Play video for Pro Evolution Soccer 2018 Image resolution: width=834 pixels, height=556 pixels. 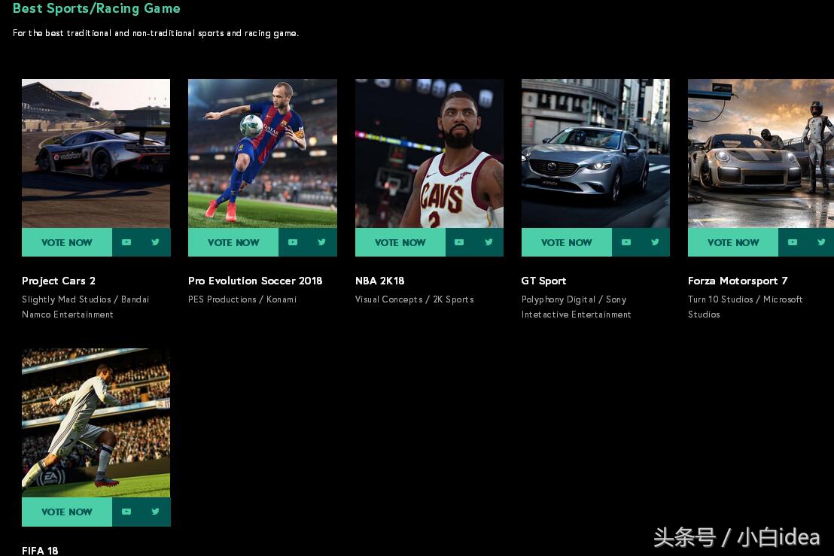point(293,242)
